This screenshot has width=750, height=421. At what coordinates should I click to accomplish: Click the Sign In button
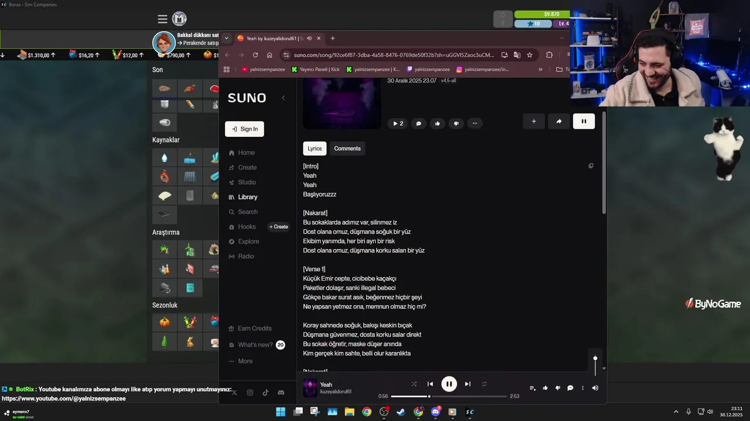pos(244,129)
